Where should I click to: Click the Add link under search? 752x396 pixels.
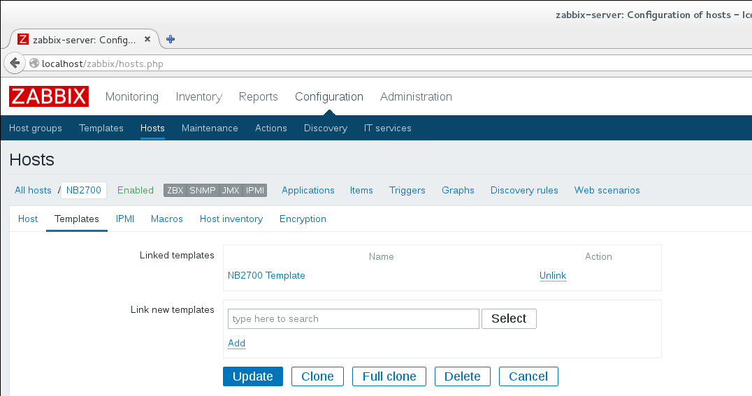coord(236,343)
